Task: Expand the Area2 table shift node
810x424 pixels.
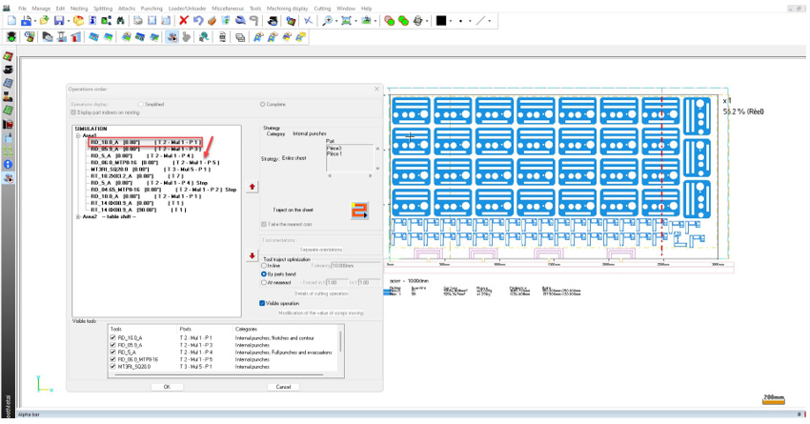Action: click(x=78, y=217)
